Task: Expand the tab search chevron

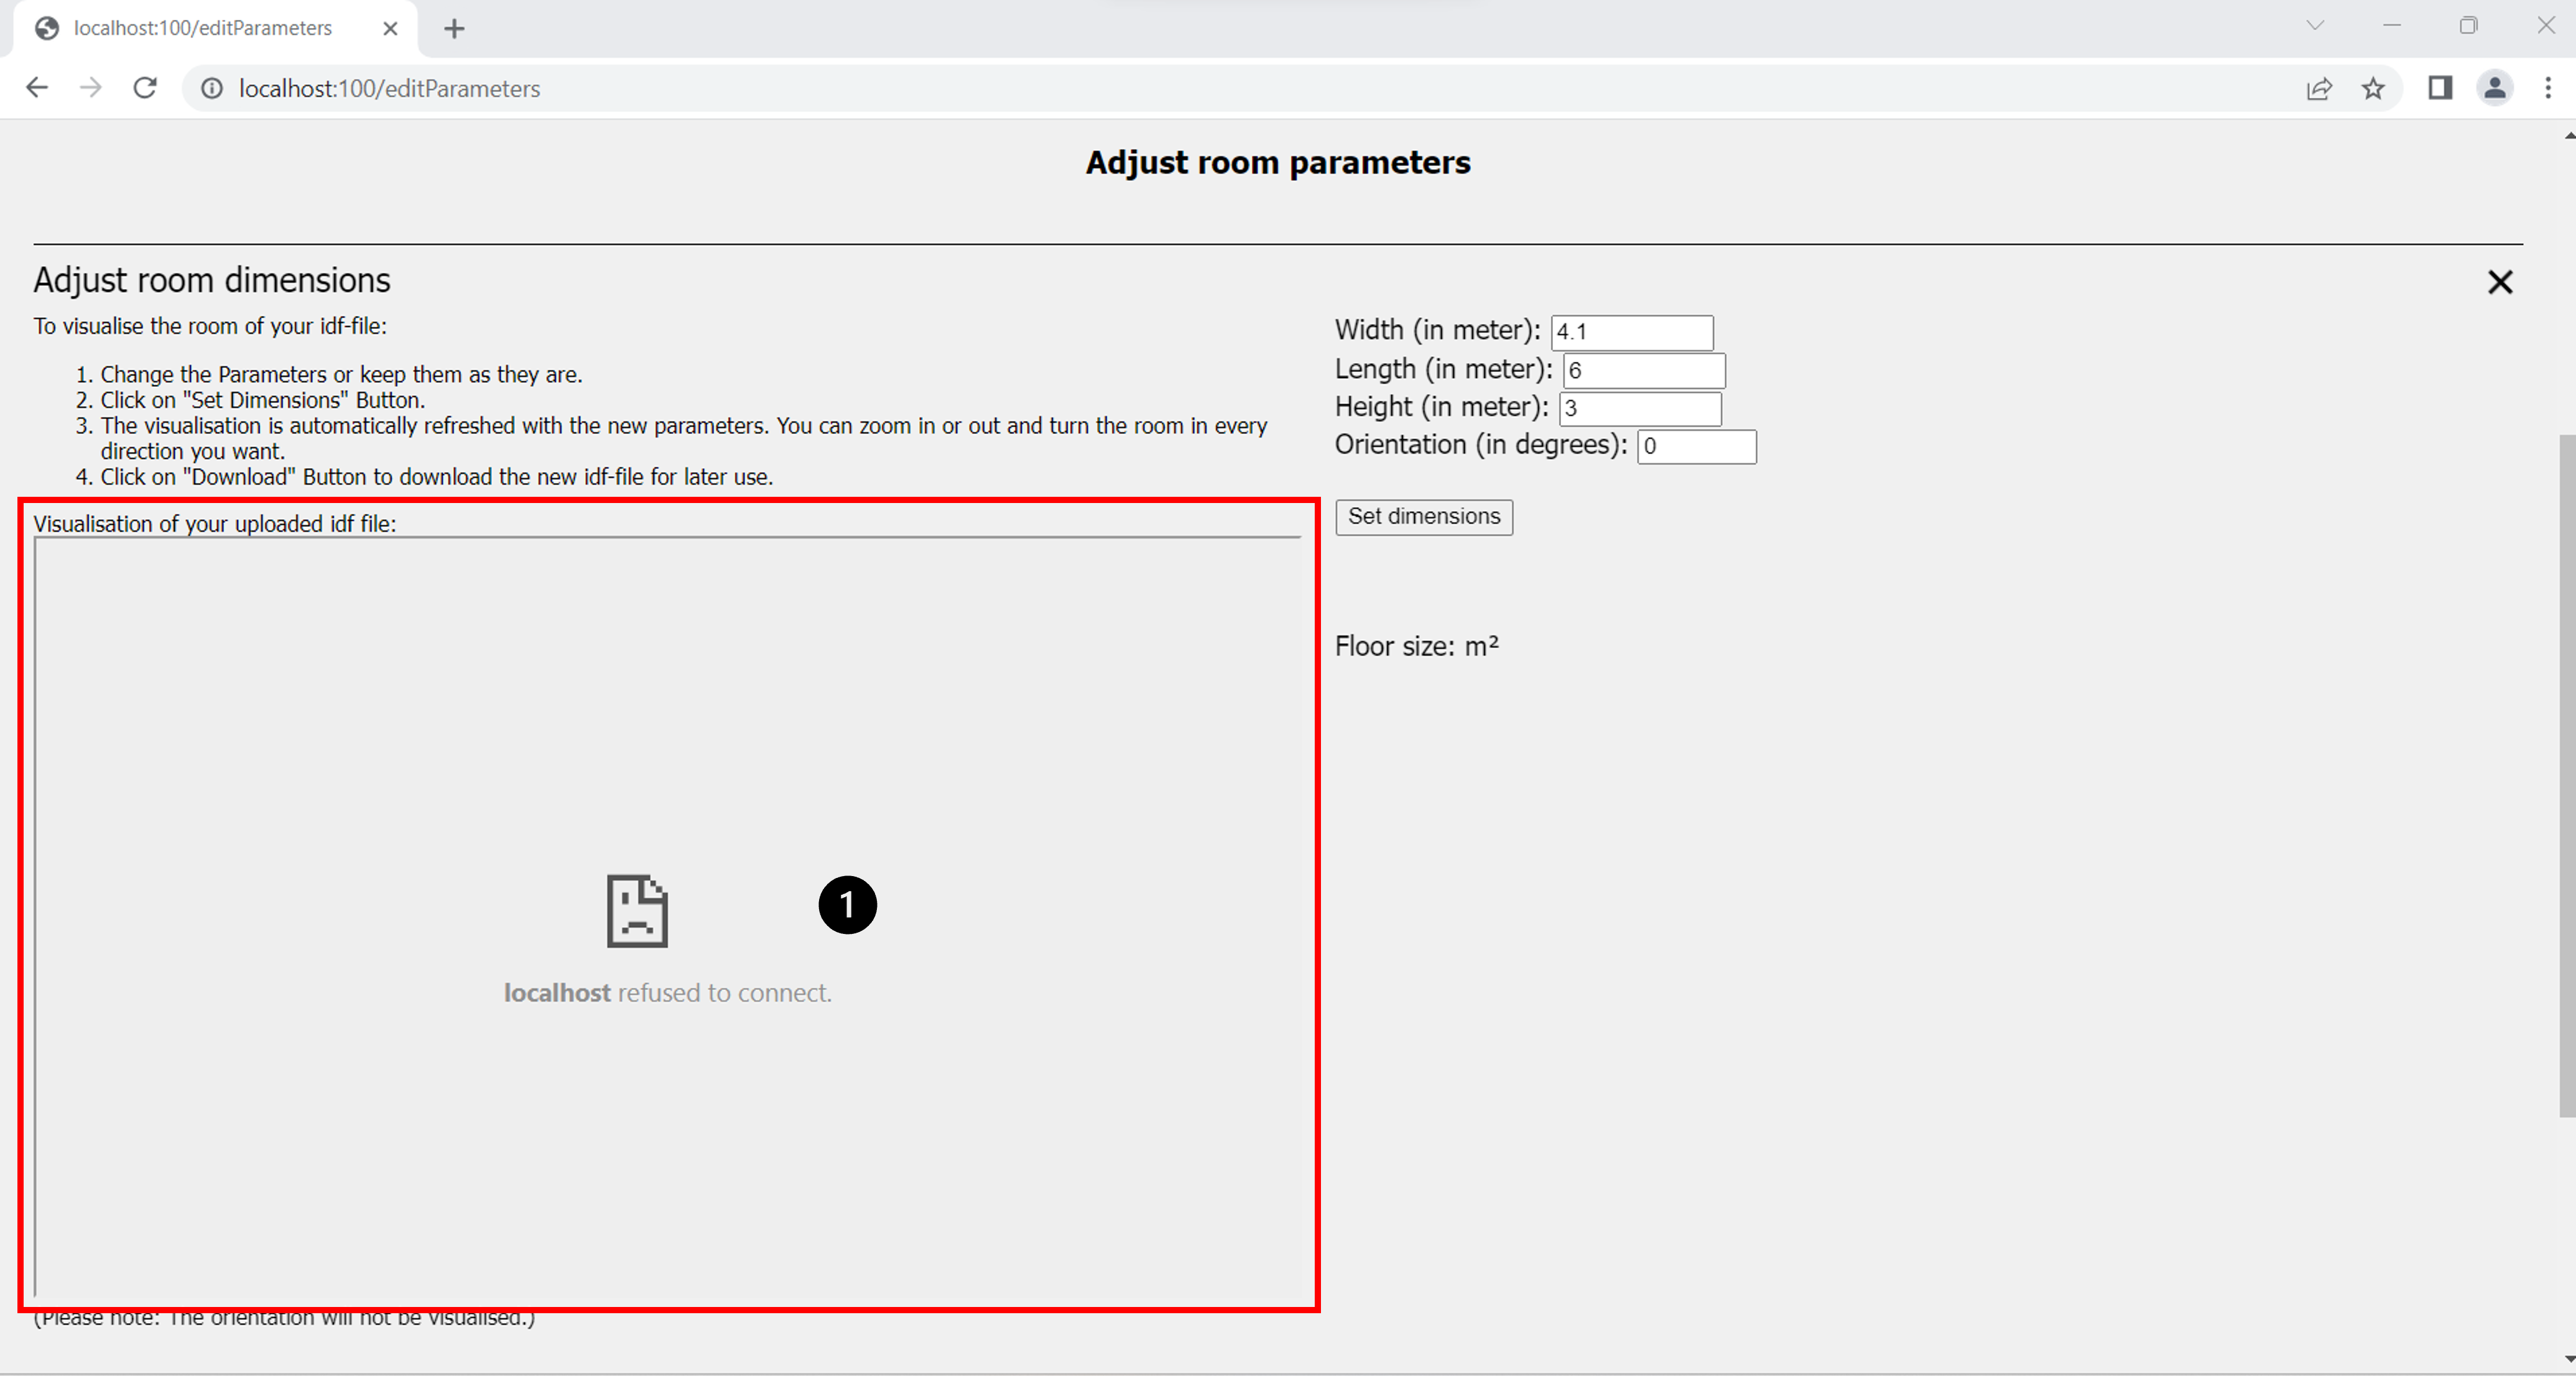Action: pos(2314,26)
